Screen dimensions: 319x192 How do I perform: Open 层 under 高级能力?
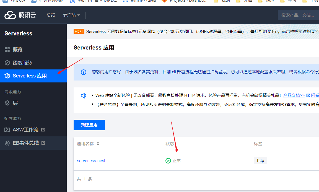pyautogui.click(x=33, y=103)
